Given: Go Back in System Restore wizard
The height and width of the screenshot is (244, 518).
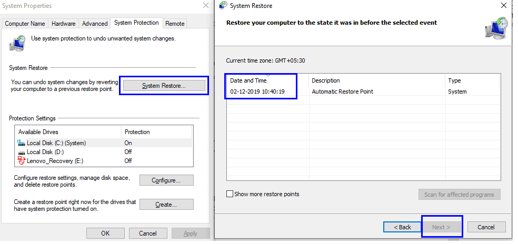Looking at the screenshot, I should coord(401,227).
